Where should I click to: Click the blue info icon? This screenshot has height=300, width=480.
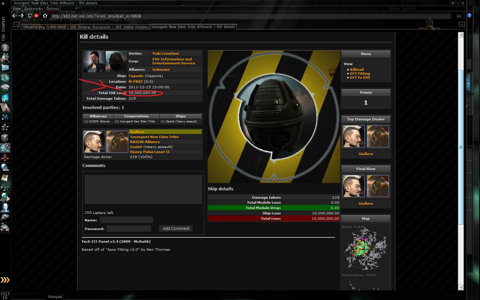pos(469,15)
